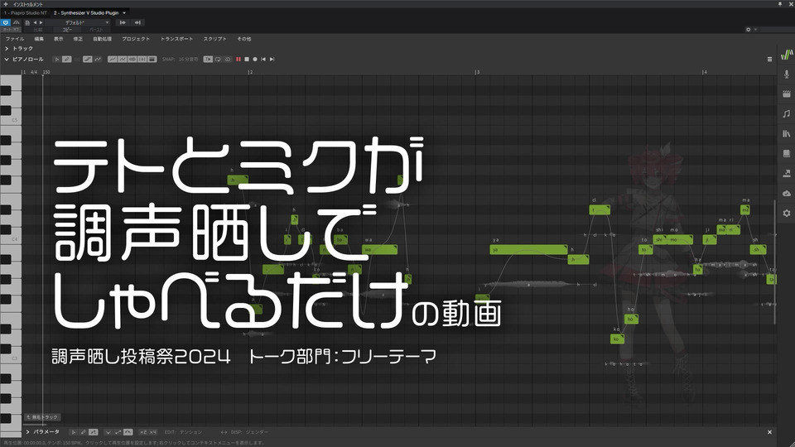Open the piano roll hamburger menu

point(769,60)
